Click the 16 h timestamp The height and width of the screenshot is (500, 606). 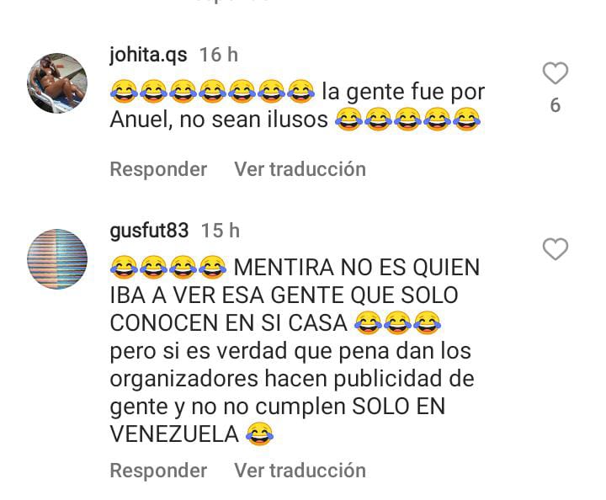click(219, 55)
